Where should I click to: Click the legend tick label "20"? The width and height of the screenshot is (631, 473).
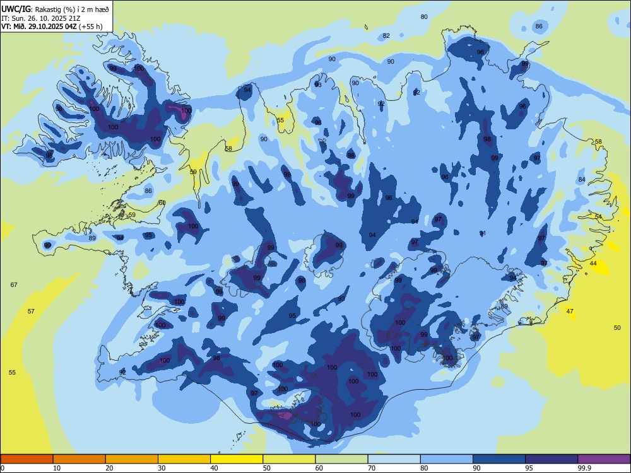point(109,468)
